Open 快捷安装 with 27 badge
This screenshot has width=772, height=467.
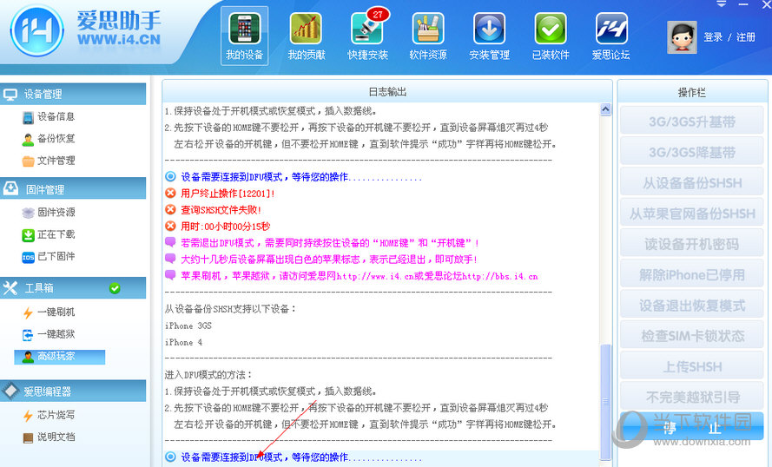[x=367, y=36]
